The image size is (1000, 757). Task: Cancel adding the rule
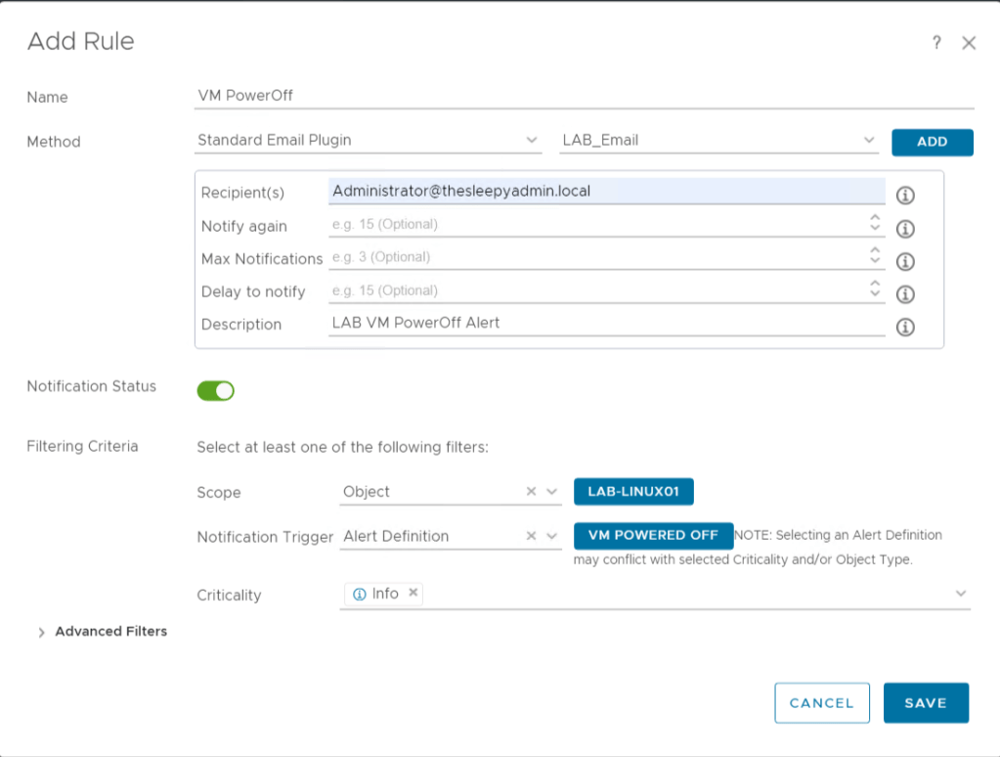pos(821,702)
